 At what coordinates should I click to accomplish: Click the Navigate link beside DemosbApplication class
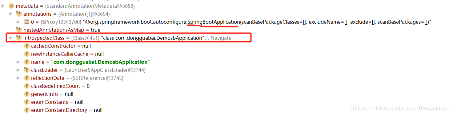pyautogui.click(x=221, y=38)
